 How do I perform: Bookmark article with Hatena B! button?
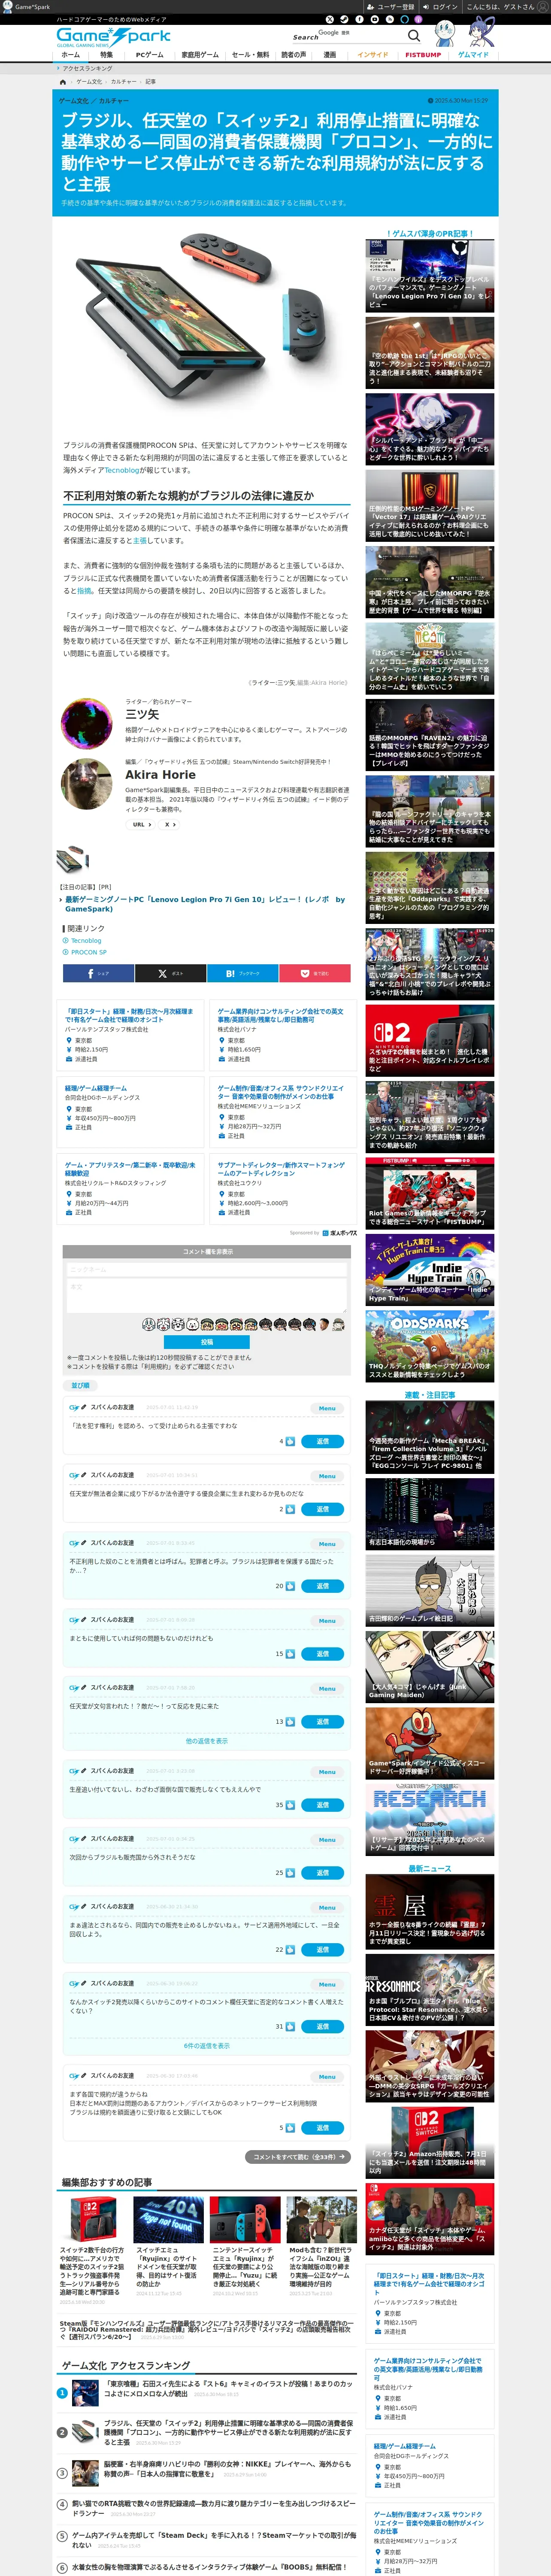coord(242,973)
